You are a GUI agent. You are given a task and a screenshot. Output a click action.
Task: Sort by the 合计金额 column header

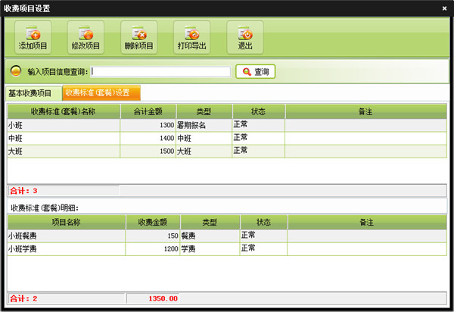coord(148,111)
